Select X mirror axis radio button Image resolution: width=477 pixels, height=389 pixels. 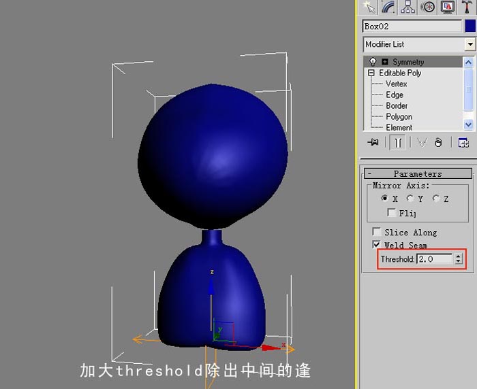point(385,199)
